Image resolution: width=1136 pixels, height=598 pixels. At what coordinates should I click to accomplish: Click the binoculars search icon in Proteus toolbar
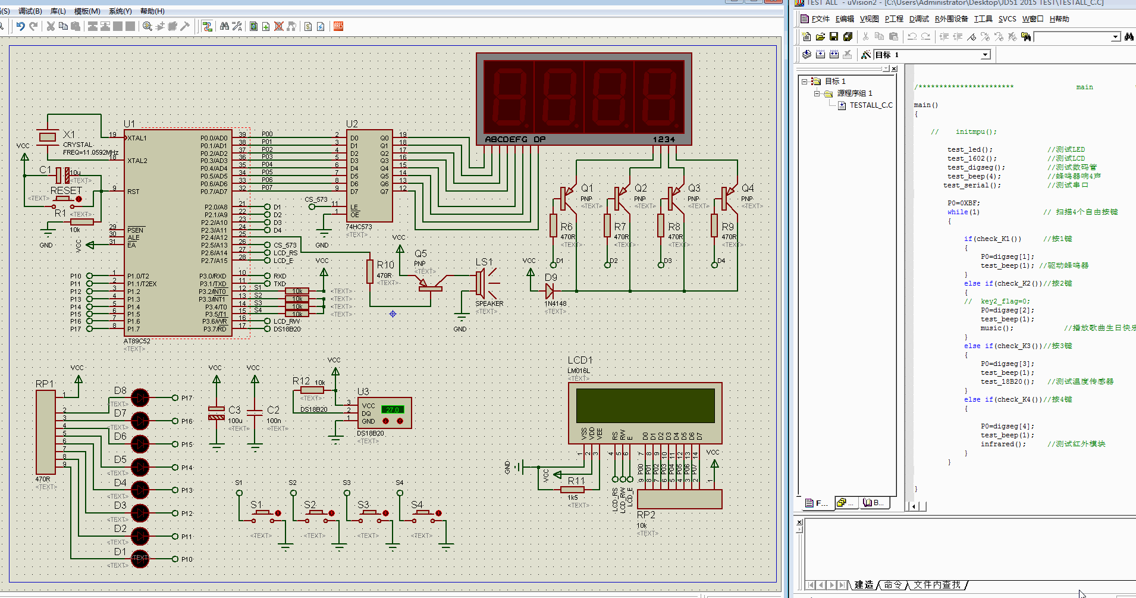pos(224,26)
